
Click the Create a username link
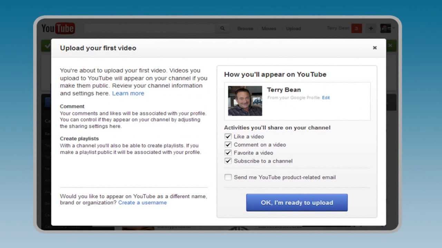click(x=143, y=203)
